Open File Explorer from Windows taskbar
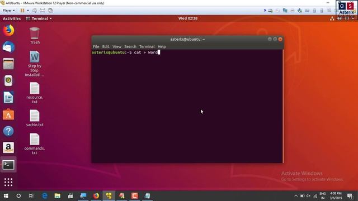 coord(57,196)
